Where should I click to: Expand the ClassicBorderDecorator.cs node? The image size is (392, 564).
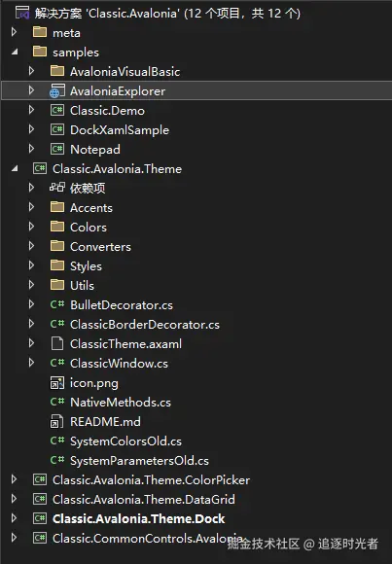[32, 324]
